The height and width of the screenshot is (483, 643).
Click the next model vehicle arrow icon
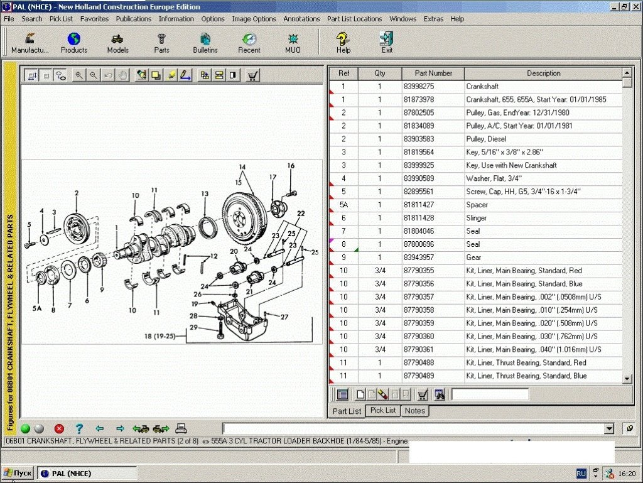click(161, 428)
